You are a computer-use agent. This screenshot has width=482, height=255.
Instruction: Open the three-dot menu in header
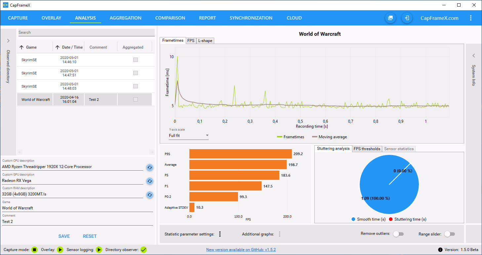click(x=471, y=18)
